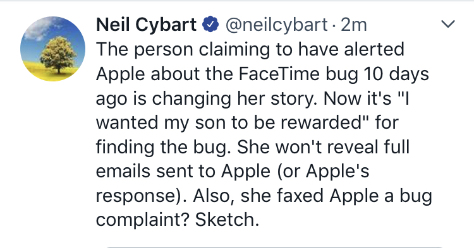Click the word FaceTime in the tweet
Viewport: 474px width, 248px height.
tap(279, 74)
